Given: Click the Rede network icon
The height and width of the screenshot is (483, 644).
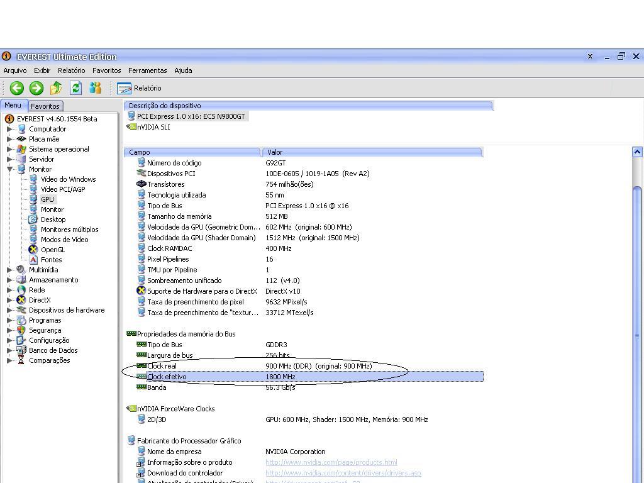Looking at the screenshot, I should (21, 290).
